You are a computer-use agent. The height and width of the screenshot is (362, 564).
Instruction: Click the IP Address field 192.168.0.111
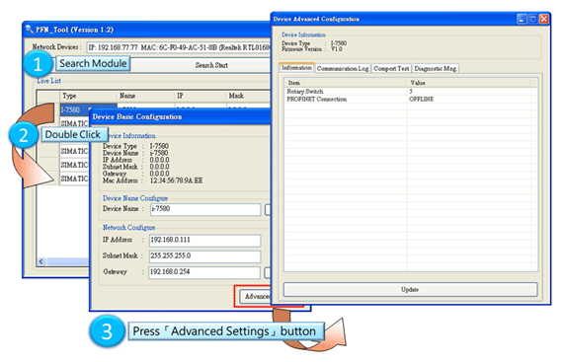point(205,241)
